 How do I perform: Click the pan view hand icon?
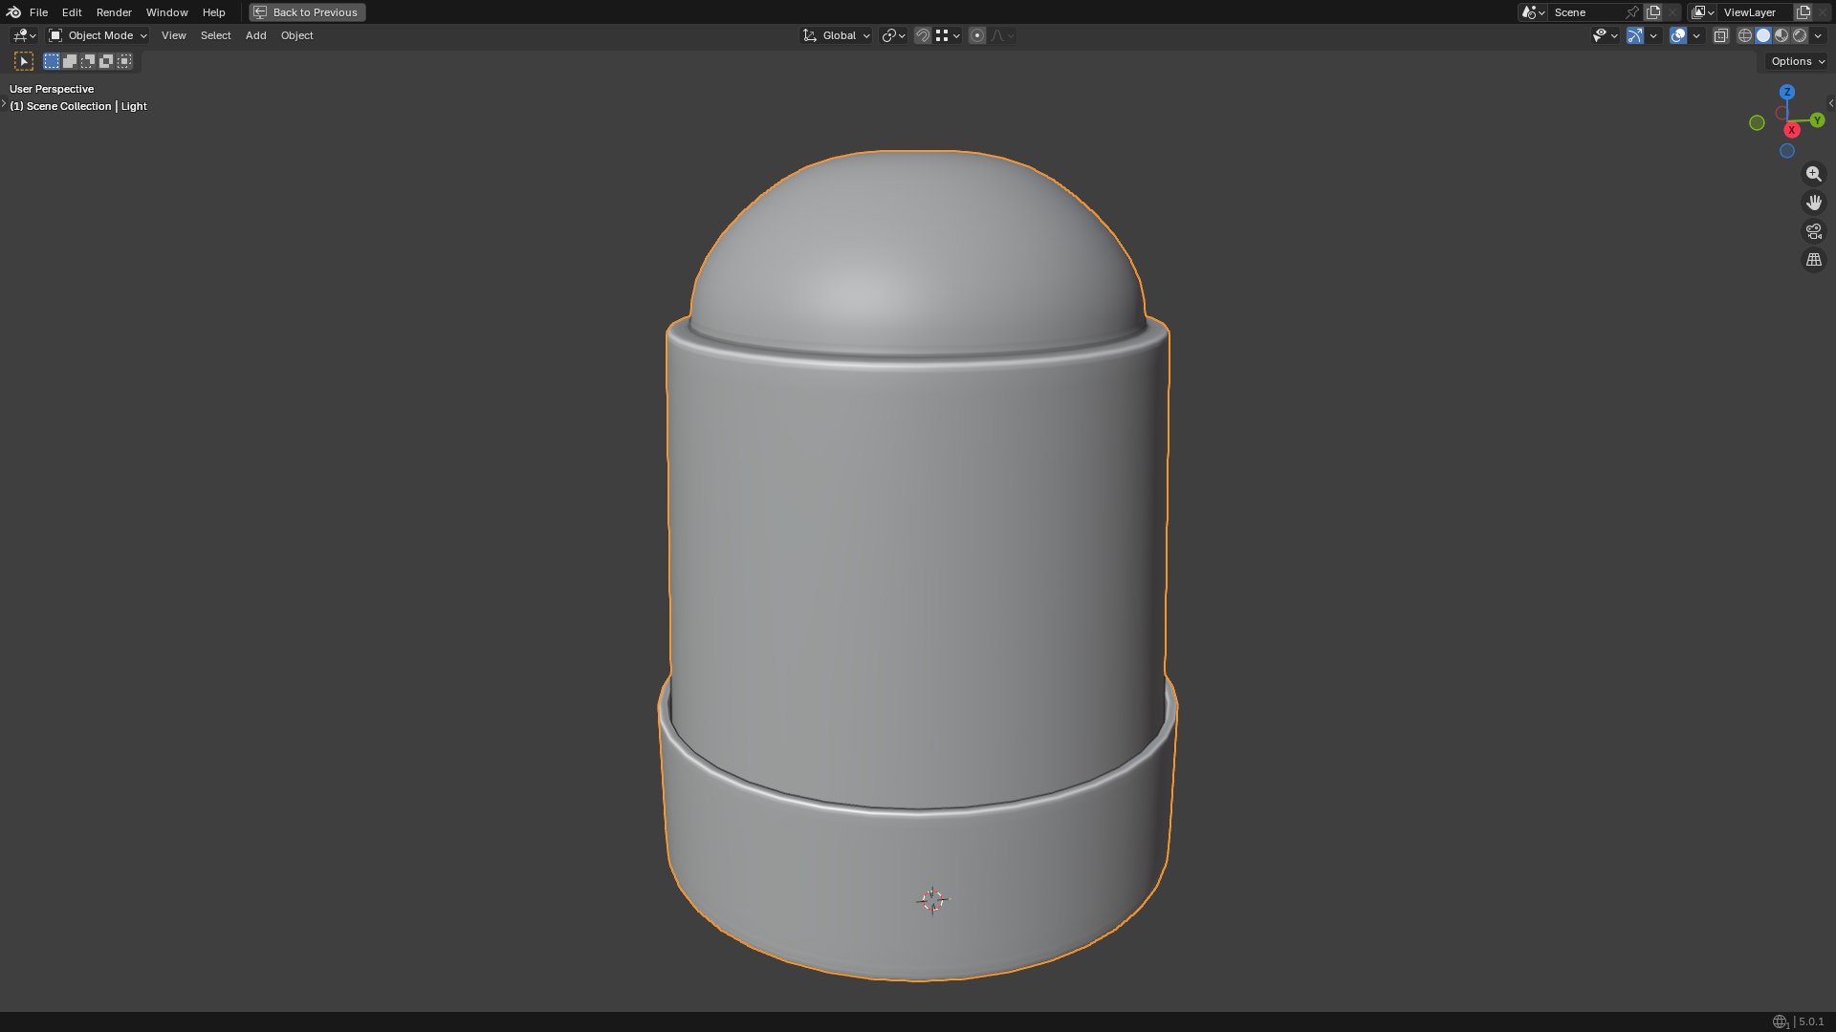[1813, 203]
